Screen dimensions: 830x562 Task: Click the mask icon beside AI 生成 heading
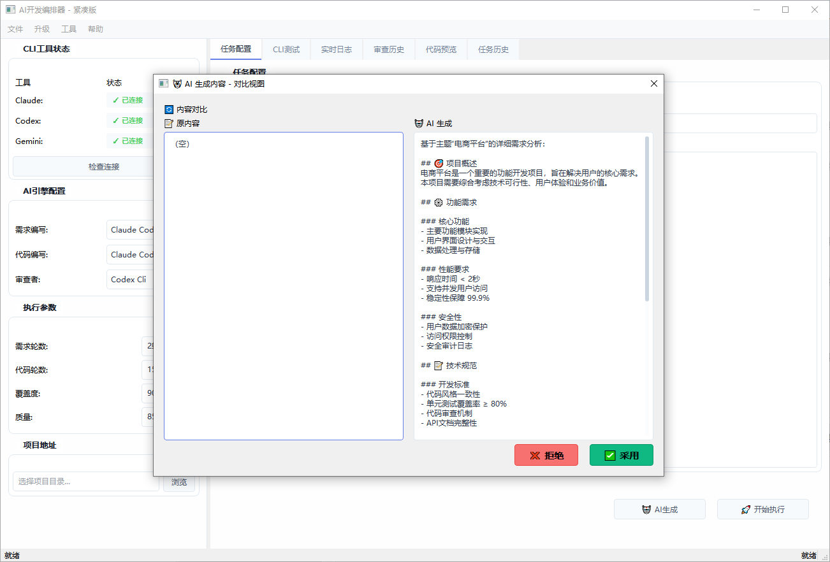[x=419, y=124]
